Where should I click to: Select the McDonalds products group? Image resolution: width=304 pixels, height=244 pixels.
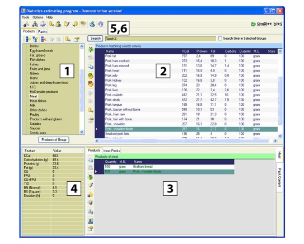(44, 92)
